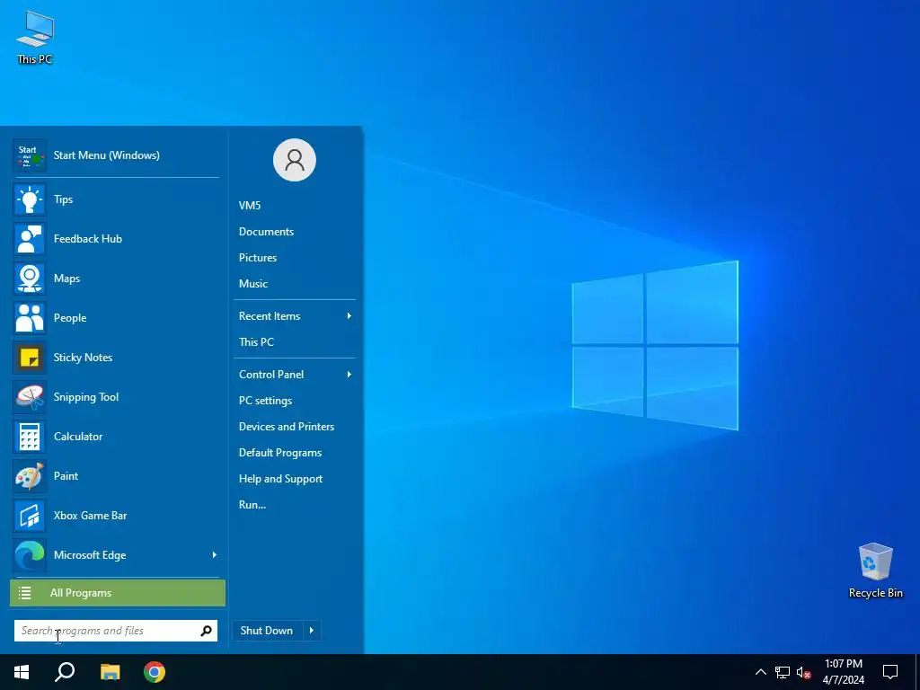This screenshot has height=690, width=920.
Task: Click the Windows Start button on taskbar
Action: click(x=22, y=672)
